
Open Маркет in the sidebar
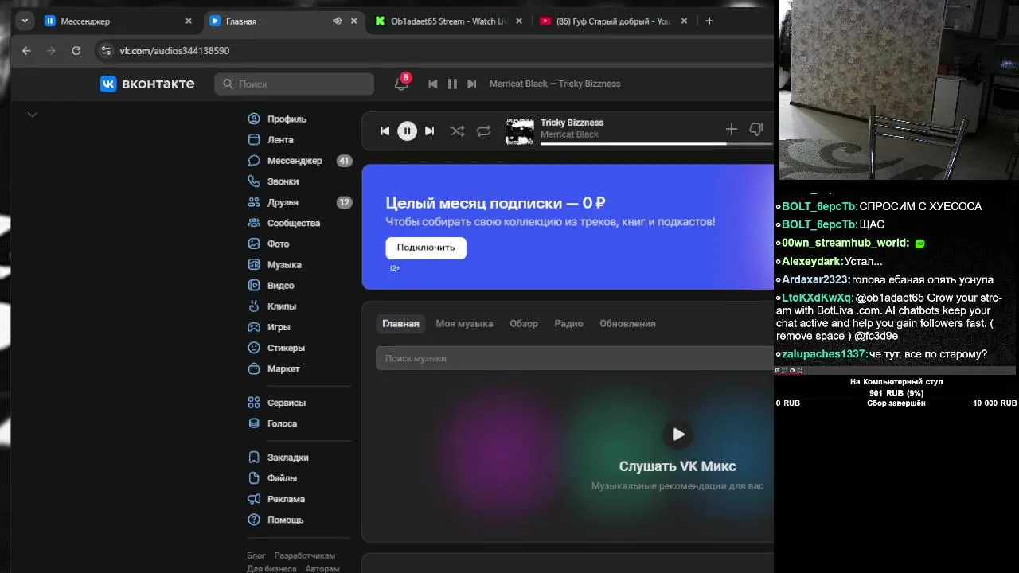pos(274,368)
